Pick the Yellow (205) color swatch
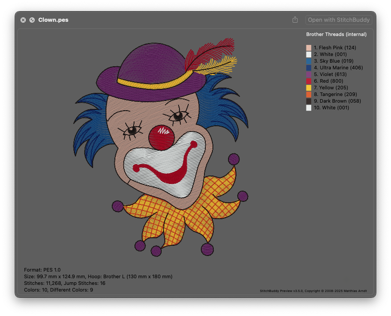 [309, 88]
